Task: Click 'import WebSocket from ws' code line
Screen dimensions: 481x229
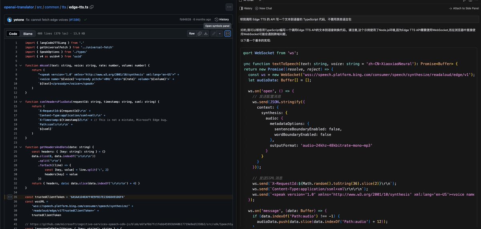Action: (x=271, y=53)
